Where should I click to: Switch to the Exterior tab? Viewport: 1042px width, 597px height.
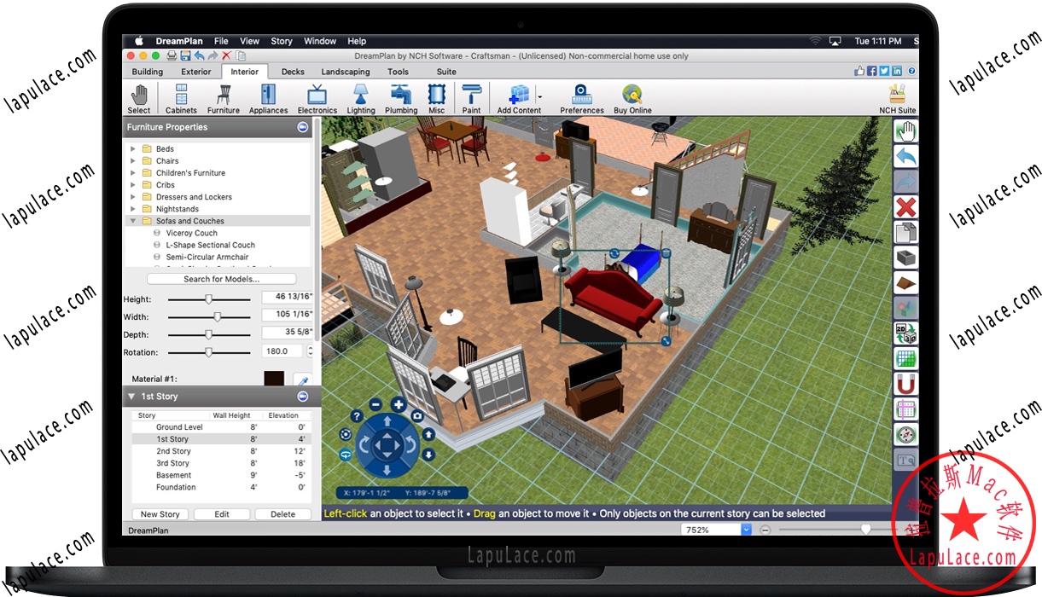point(196,72)
